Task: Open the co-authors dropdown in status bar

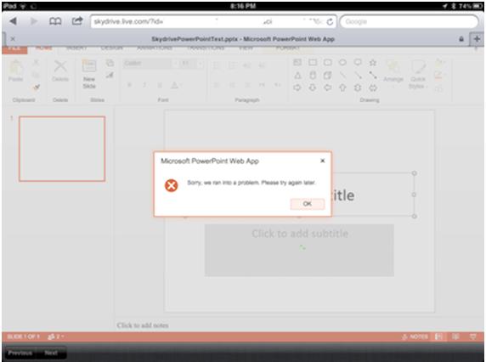Action: (x=56, y=337)
